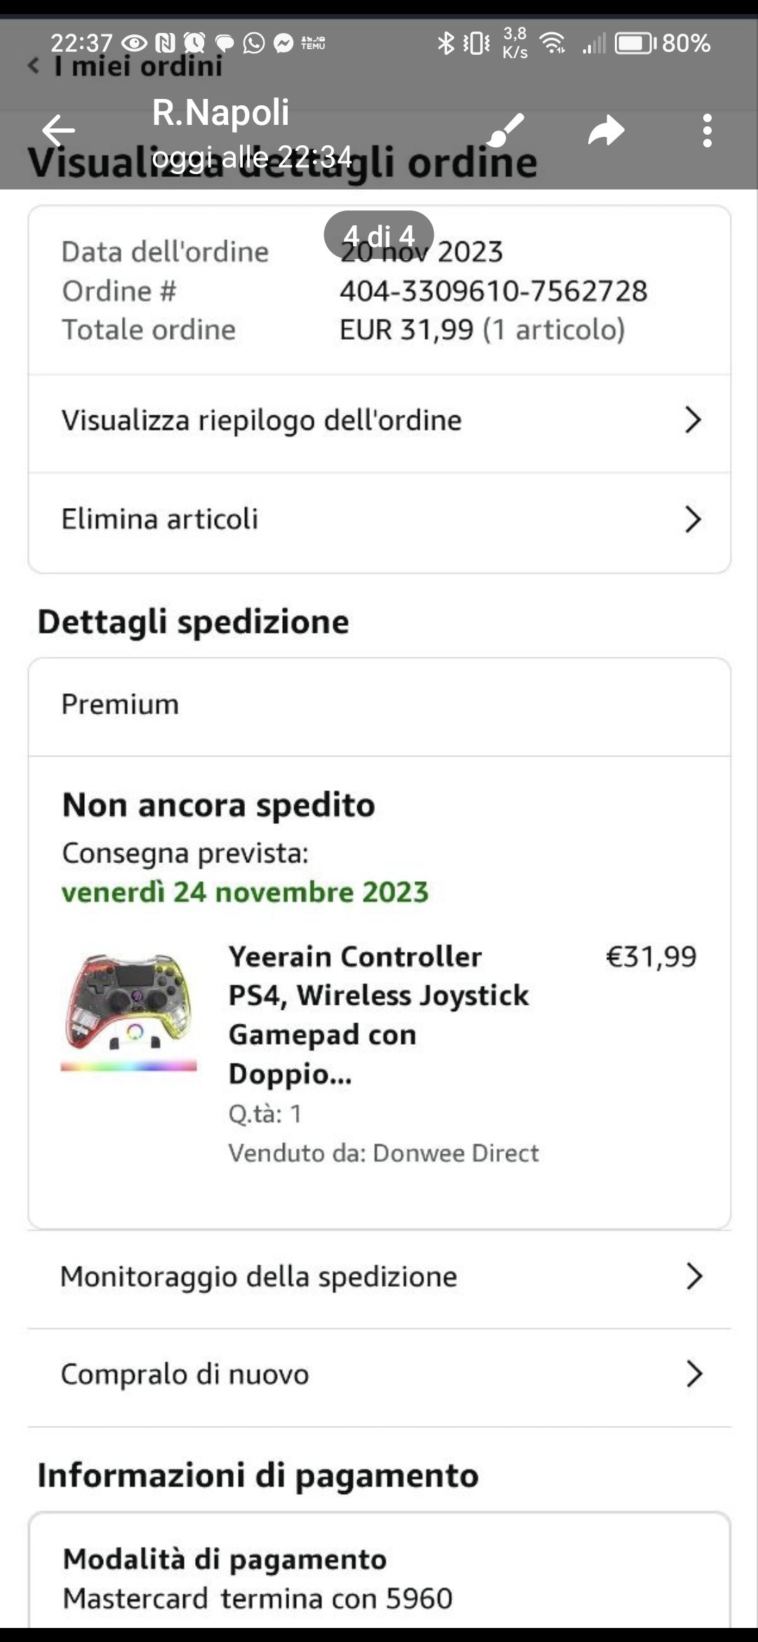Tap the '4 di 4' image counter
Viewport: 758px width, 1642px height.
tap(379, 235)
